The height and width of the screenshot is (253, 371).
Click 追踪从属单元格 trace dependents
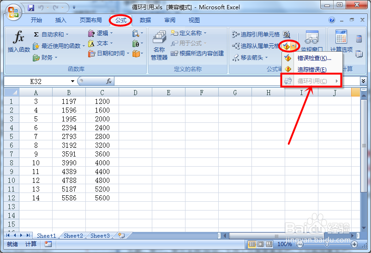click(x=256, y=46)
